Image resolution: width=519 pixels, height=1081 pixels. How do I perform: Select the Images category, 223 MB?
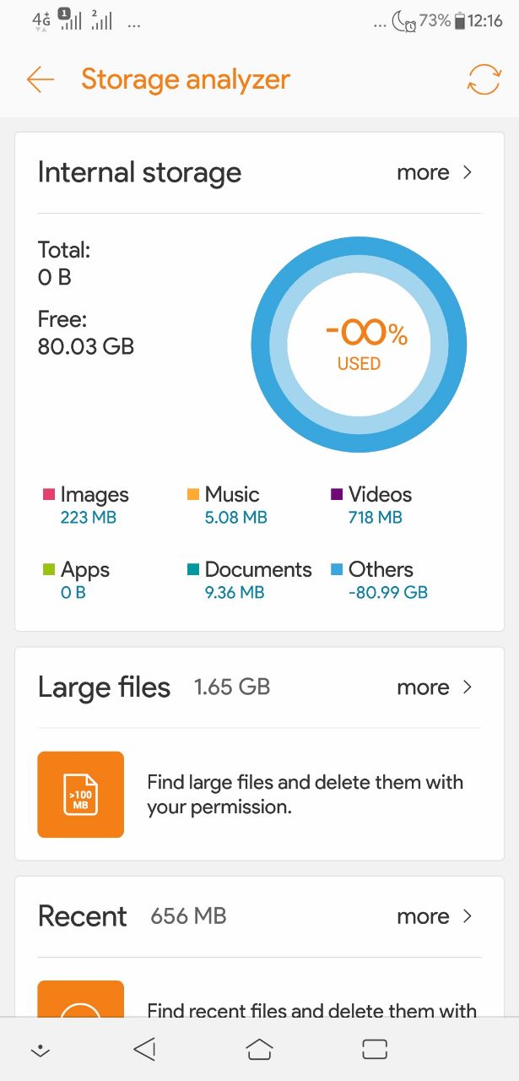pyautogui.click(x=87, y=505)
